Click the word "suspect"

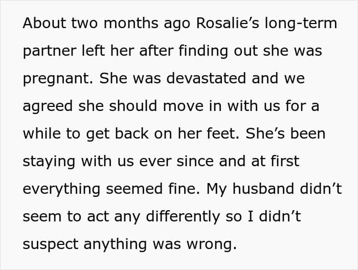51,244
